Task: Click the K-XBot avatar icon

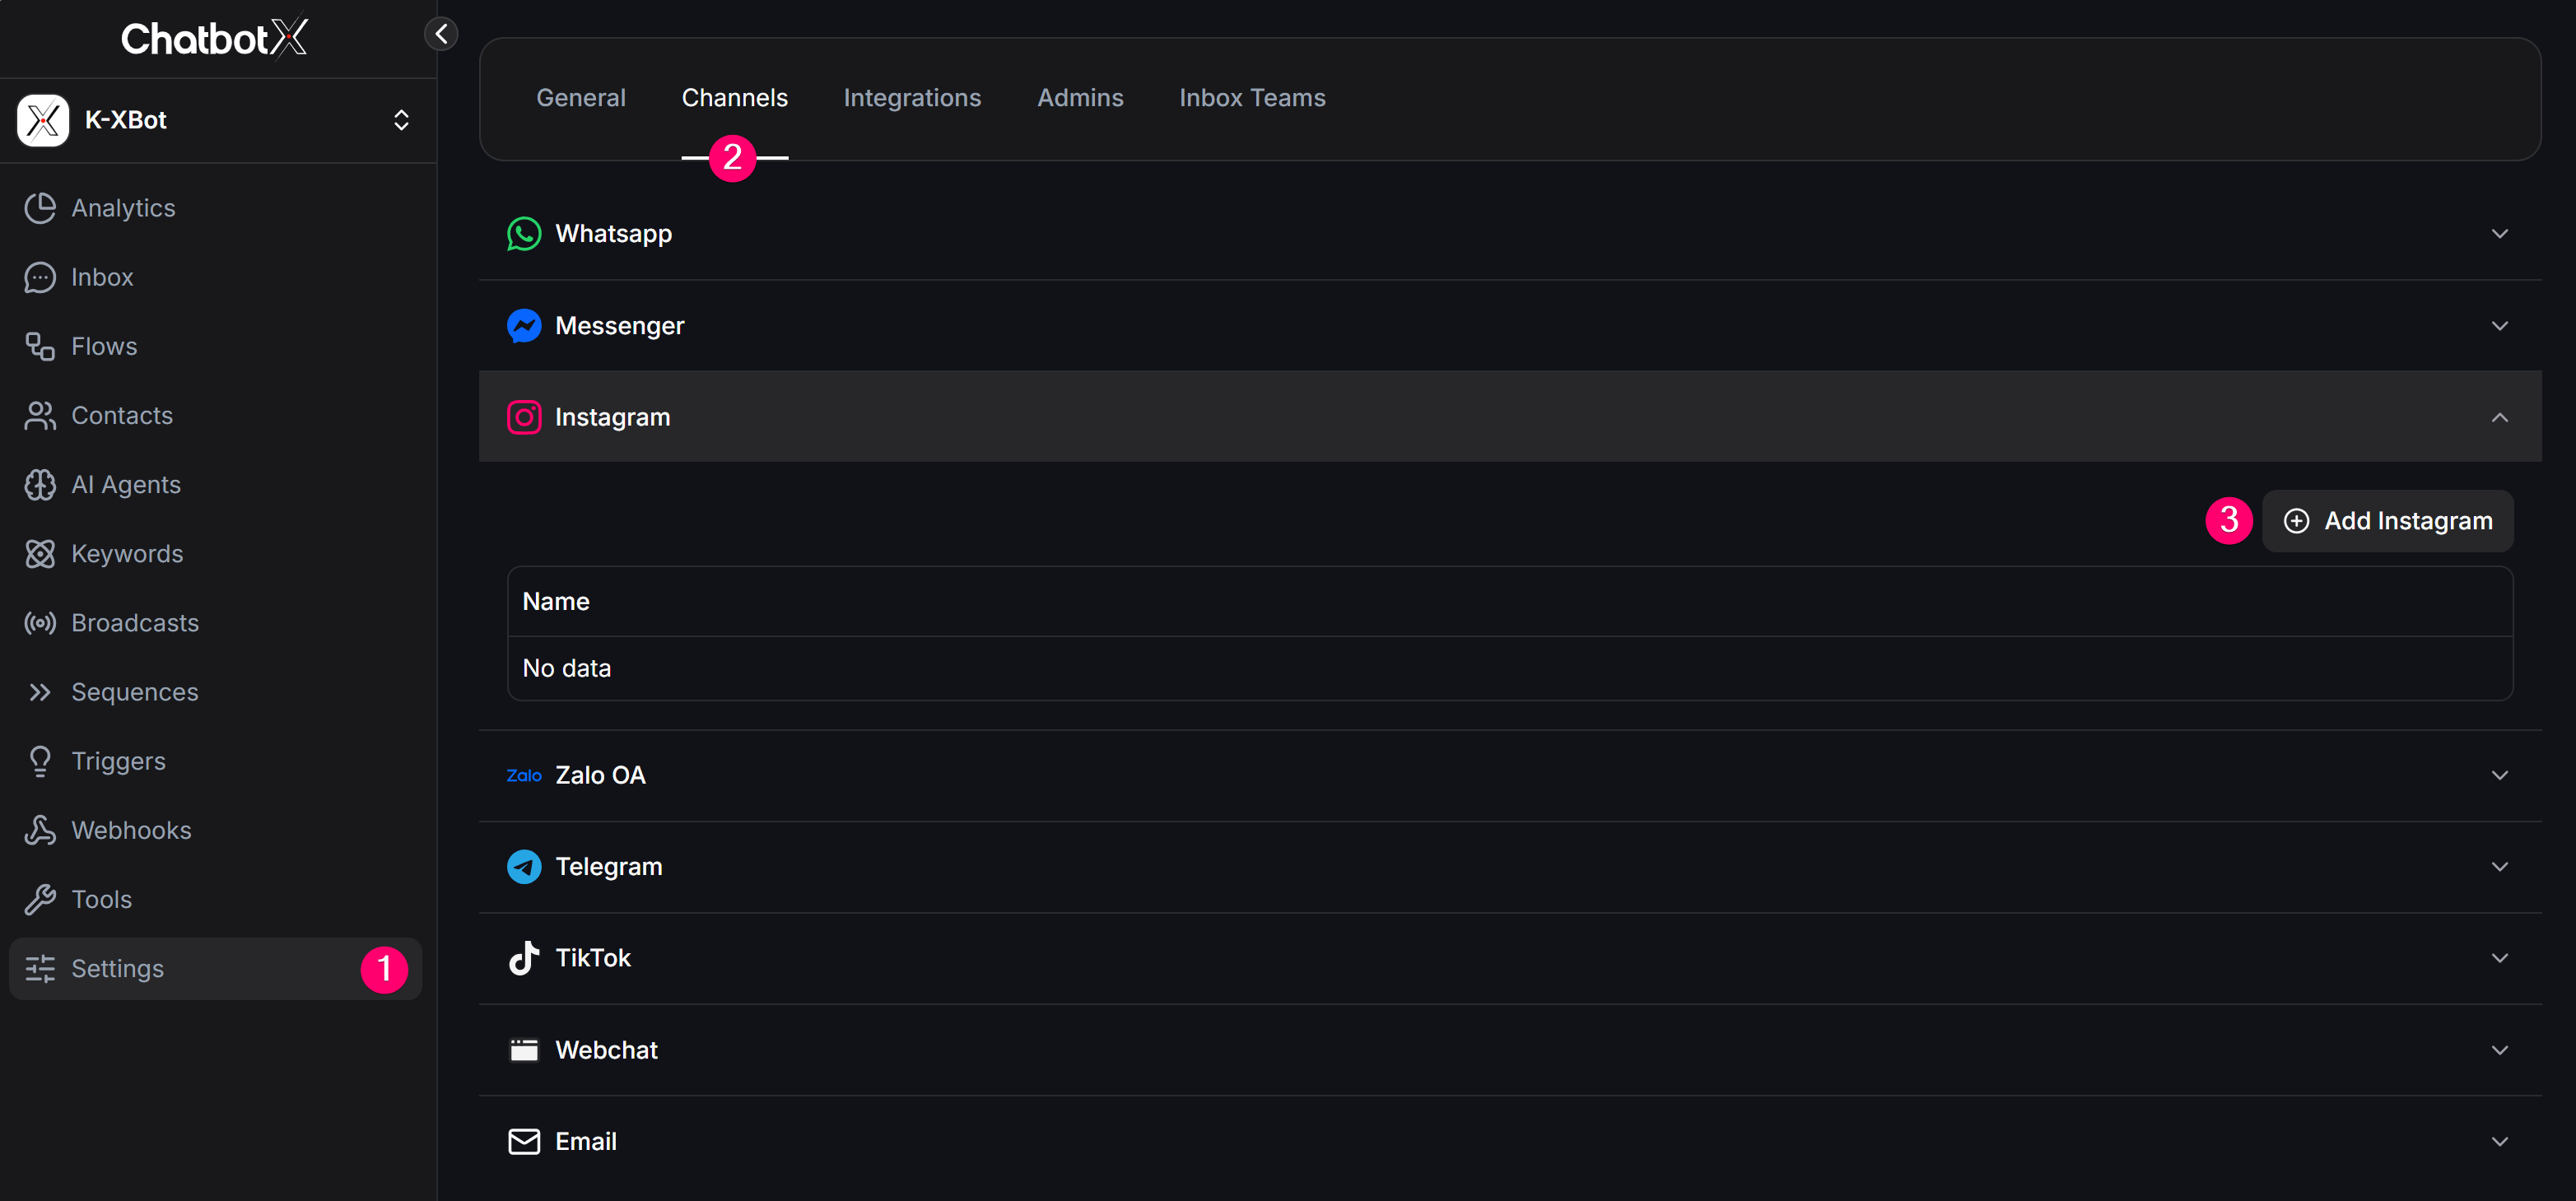Action: [43, 120]
